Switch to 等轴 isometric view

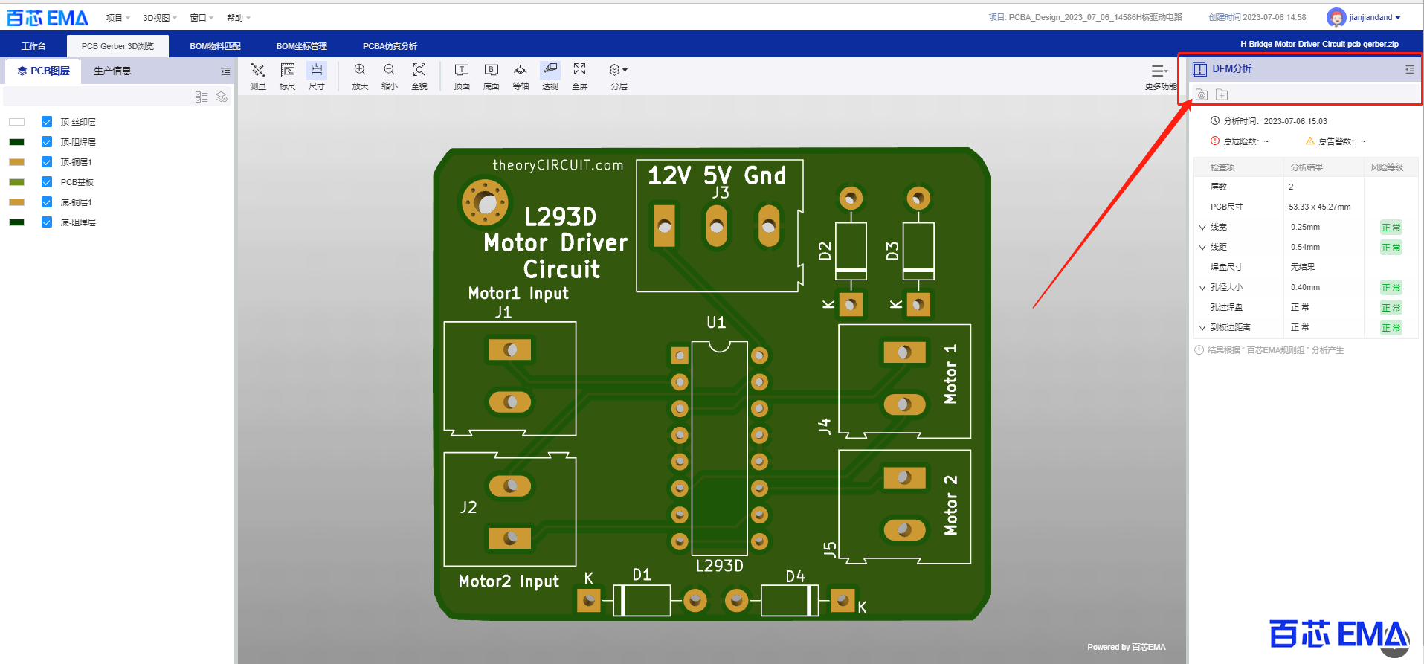pyautogui.click(x=521, y=76)
